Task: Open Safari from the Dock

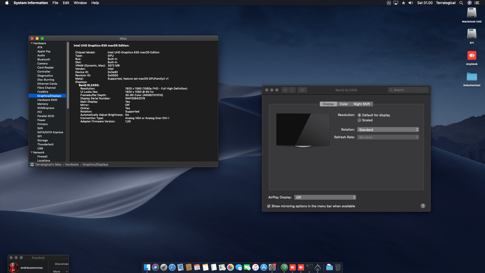Action: click(172, 267)
